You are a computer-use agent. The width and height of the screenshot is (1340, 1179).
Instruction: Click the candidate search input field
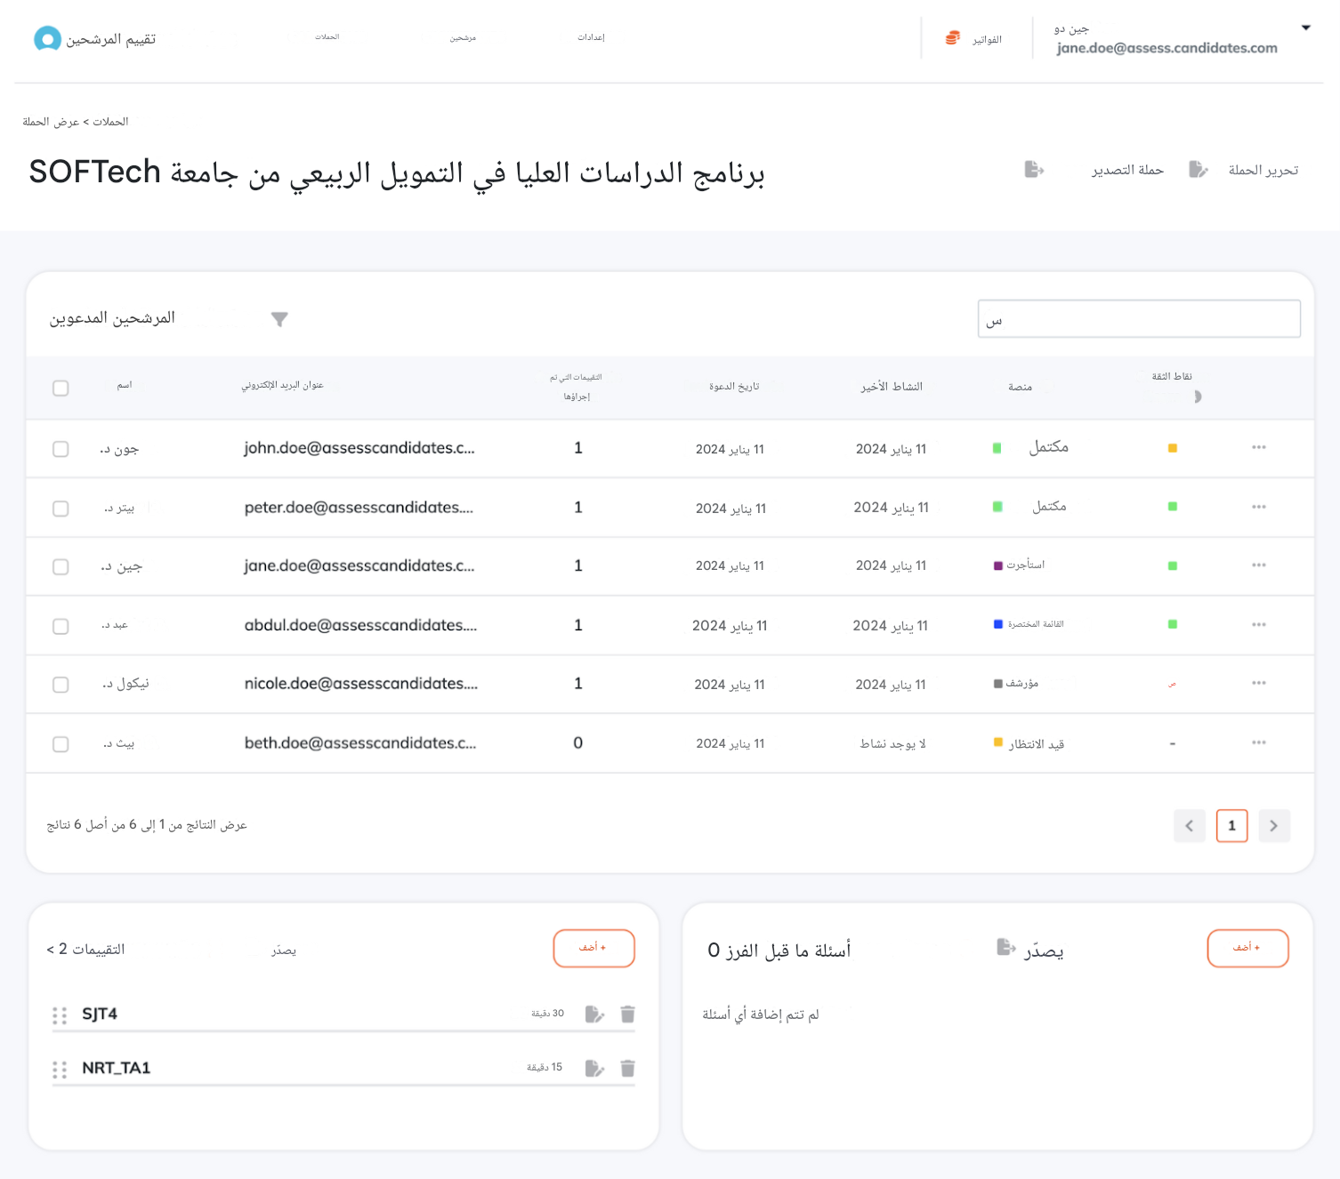pos(1139,319)
